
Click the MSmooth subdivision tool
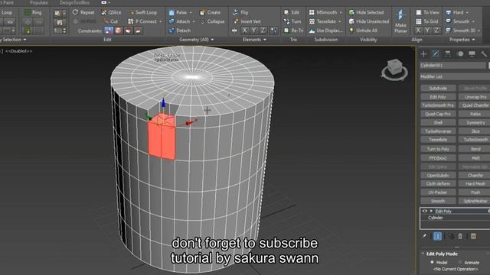(323, 12)
